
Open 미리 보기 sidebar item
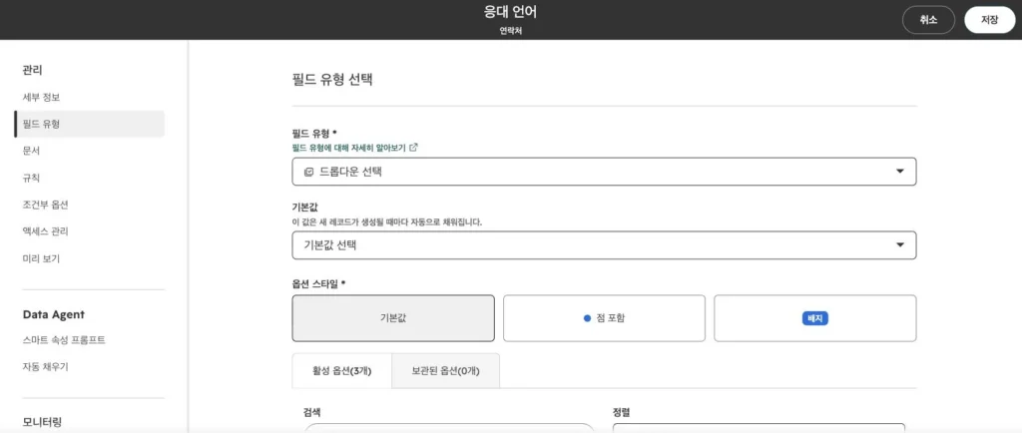[40, 258]
